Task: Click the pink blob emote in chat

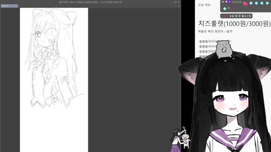Action: pos(245,3)
